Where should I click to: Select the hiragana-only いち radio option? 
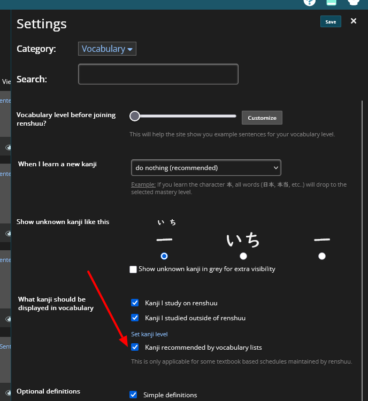(x=243, y=256)
